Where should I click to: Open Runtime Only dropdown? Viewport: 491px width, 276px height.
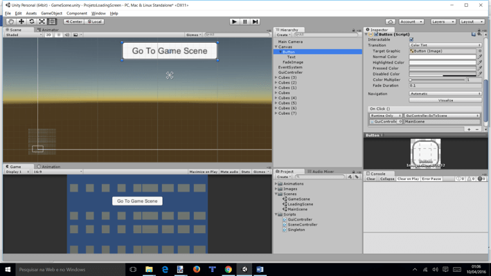[386, 116]
